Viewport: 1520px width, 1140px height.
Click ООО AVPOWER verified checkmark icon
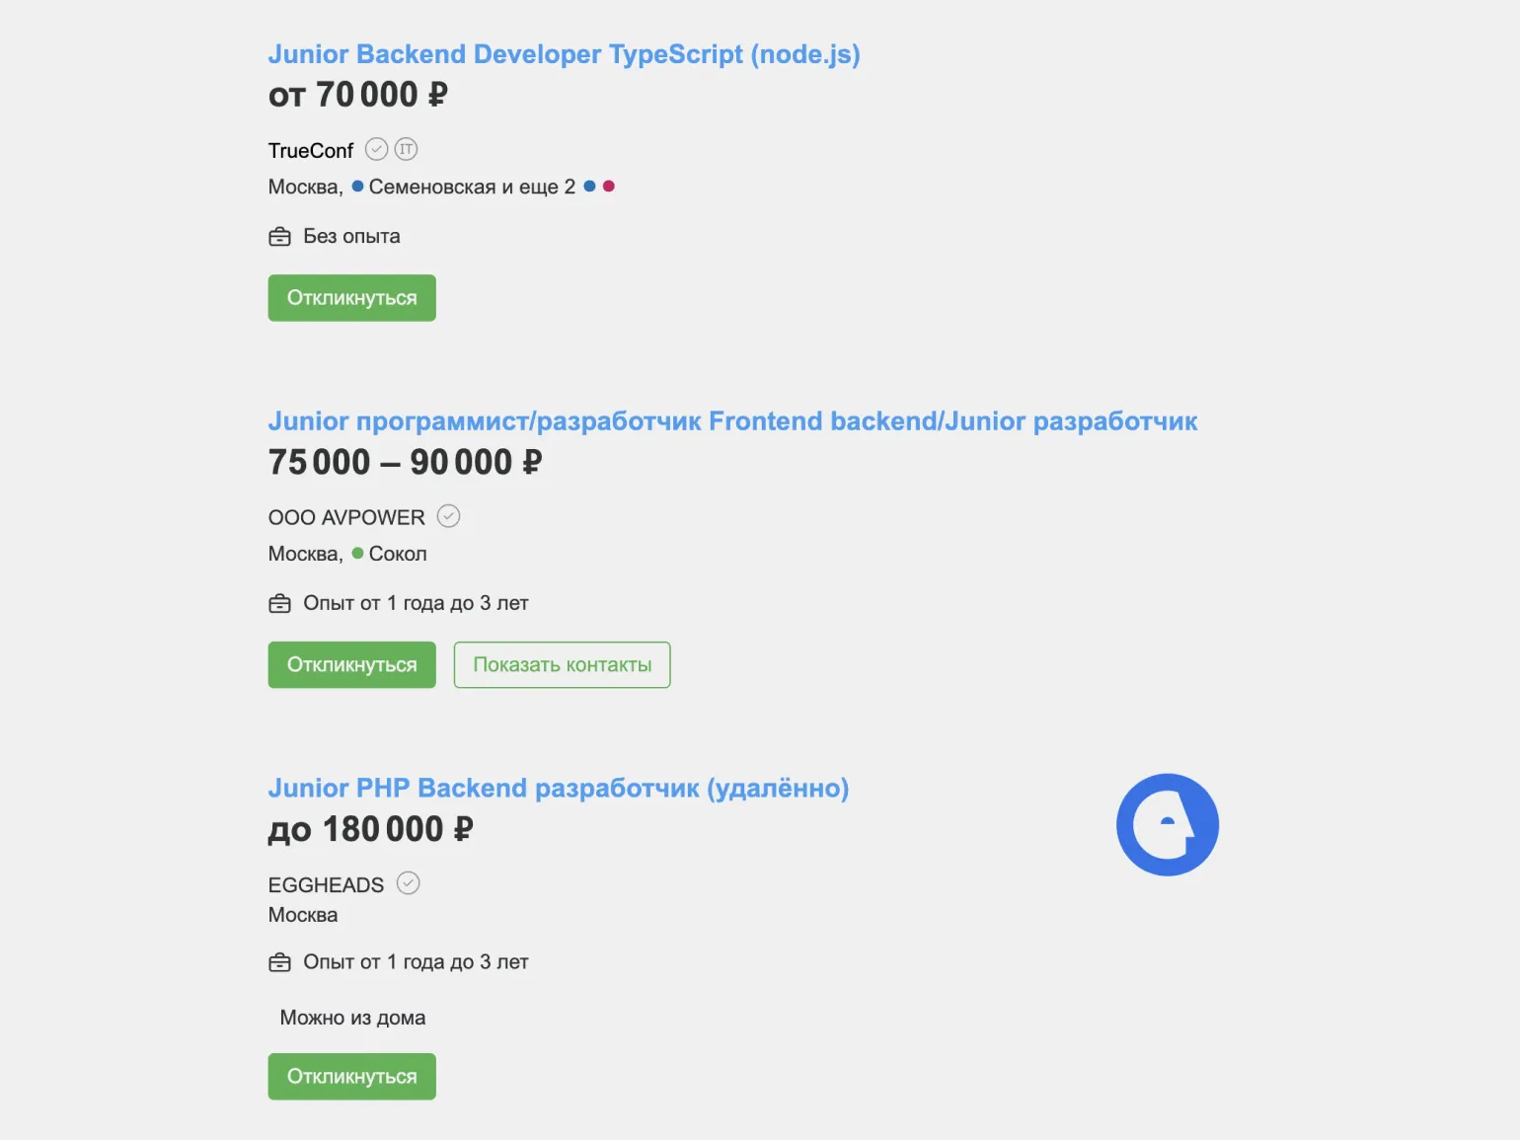(x=449, y=516)
